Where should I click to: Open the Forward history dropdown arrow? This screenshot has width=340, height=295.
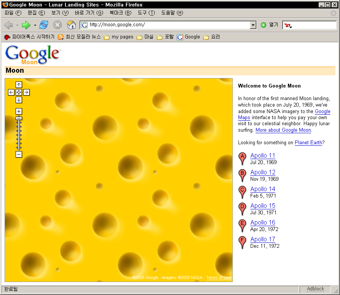pos(35,26)
